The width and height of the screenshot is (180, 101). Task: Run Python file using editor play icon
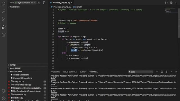166,3
